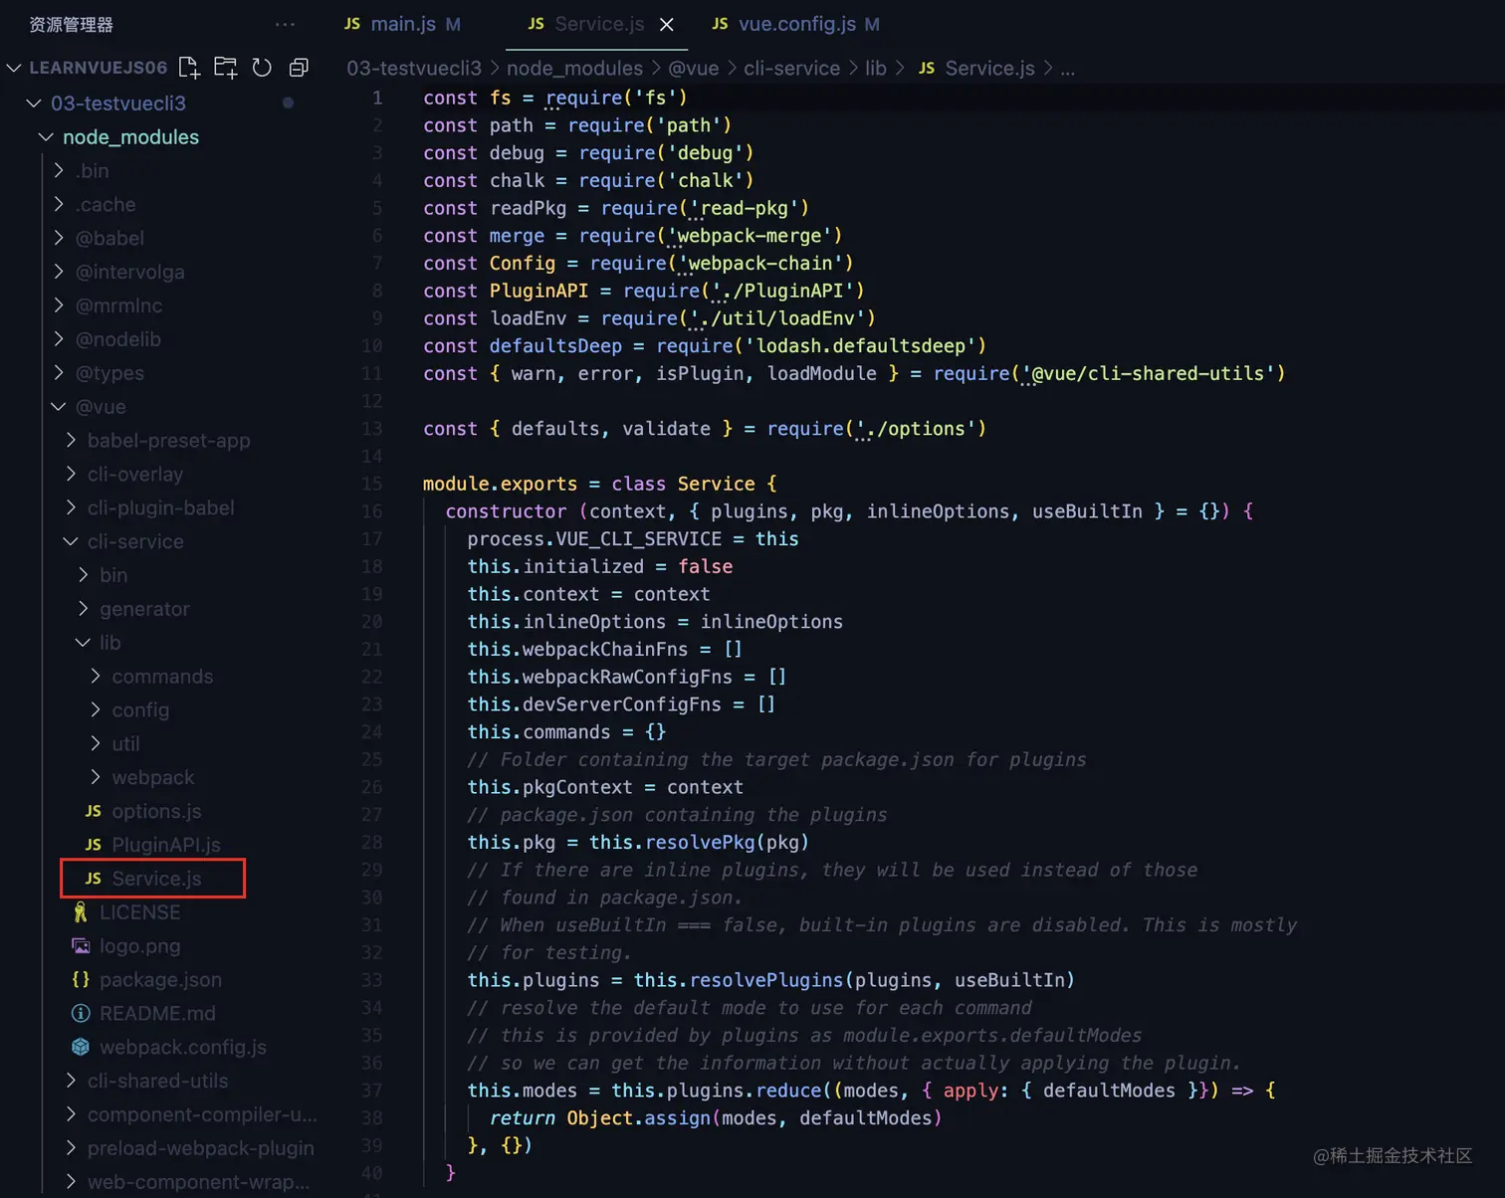
Task: Open README.md in the tree
Action: [x=157, y=1013]
